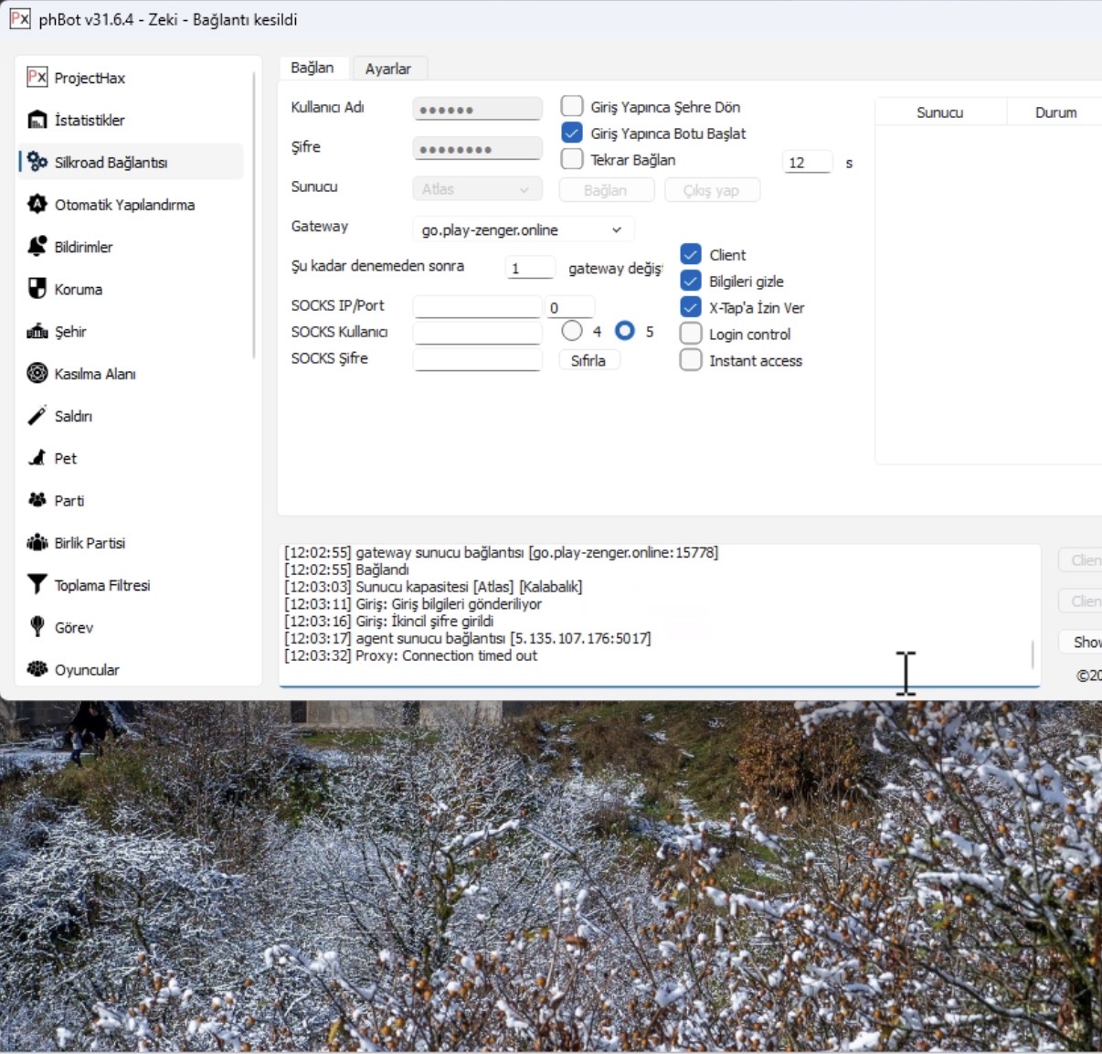Select the Saldırı sword icon
The height and width of the screenshot is (1054, 1102).
click(37, 416)
